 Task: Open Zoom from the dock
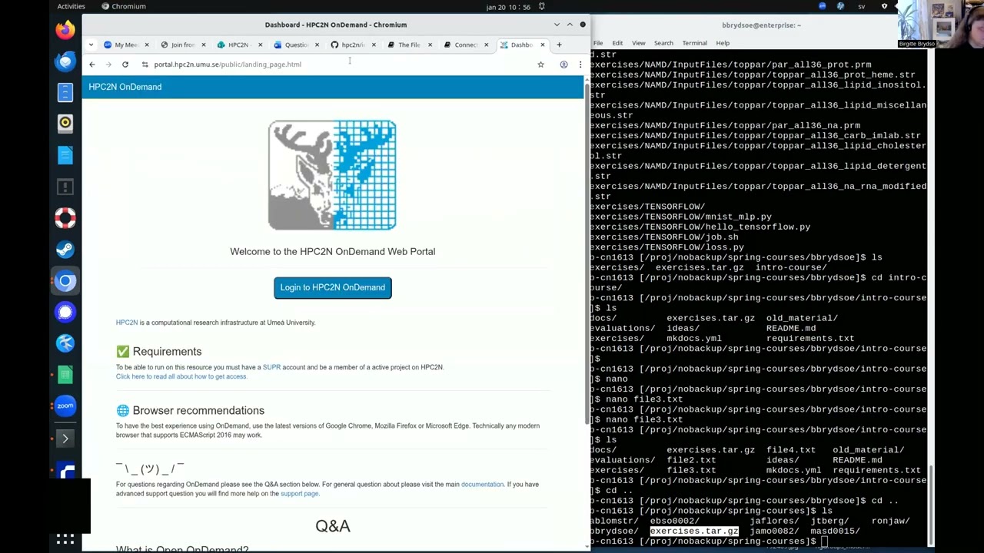tap(65, 406)
